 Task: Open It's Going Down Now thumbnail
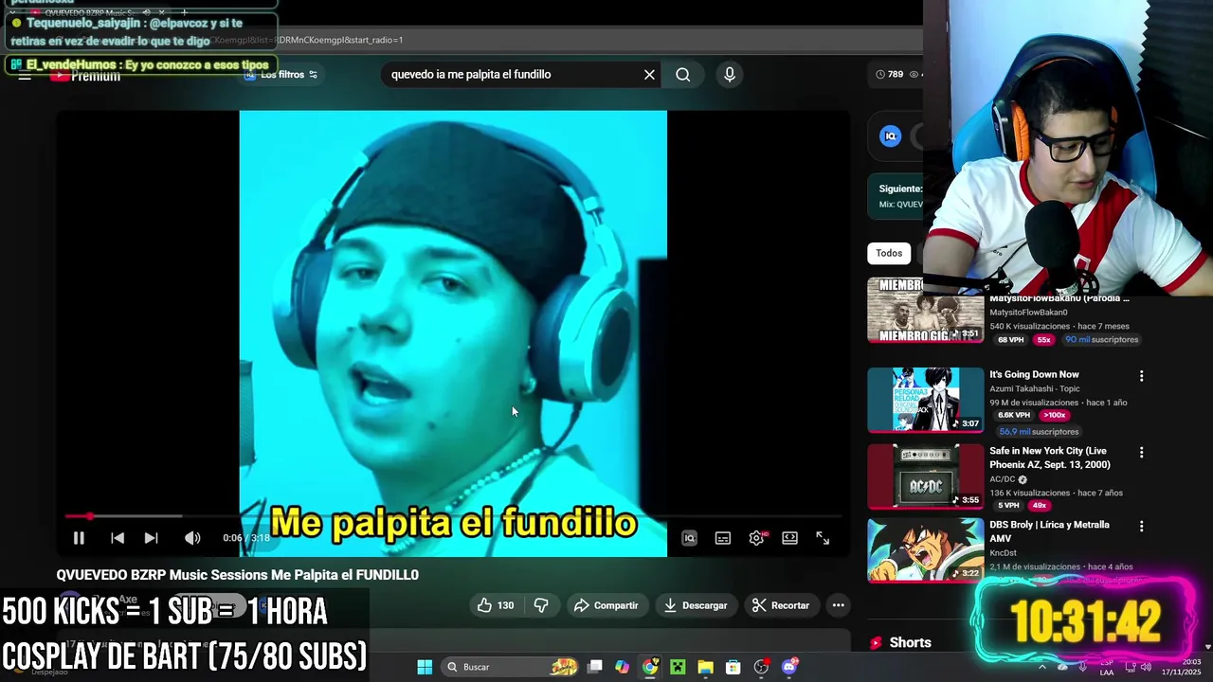[925, 400]
